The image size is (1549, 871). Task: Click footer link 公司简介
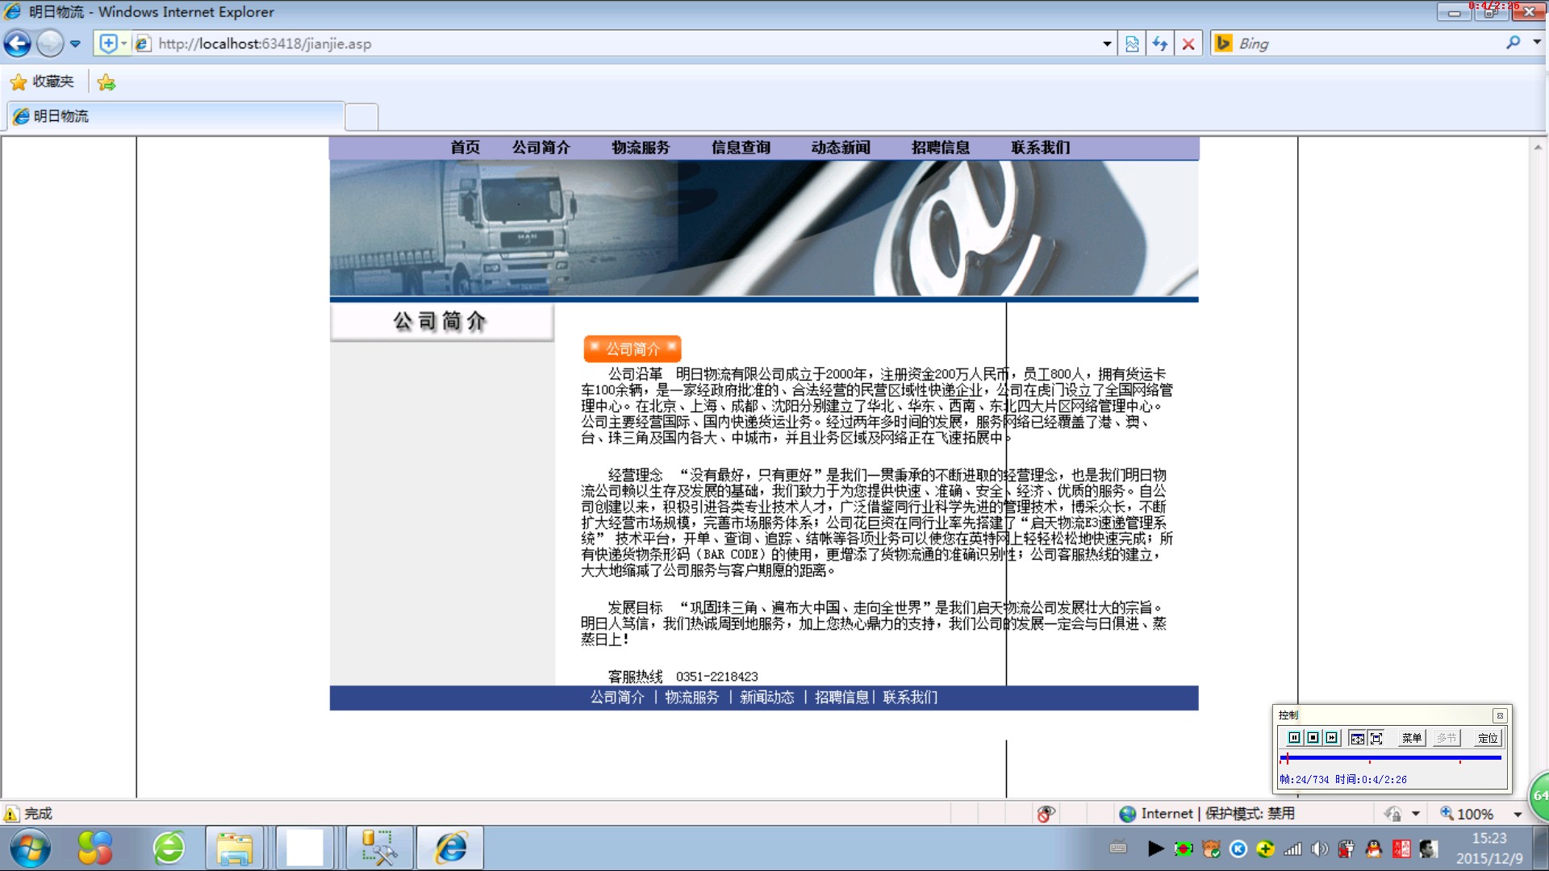(x=617, y=698)
